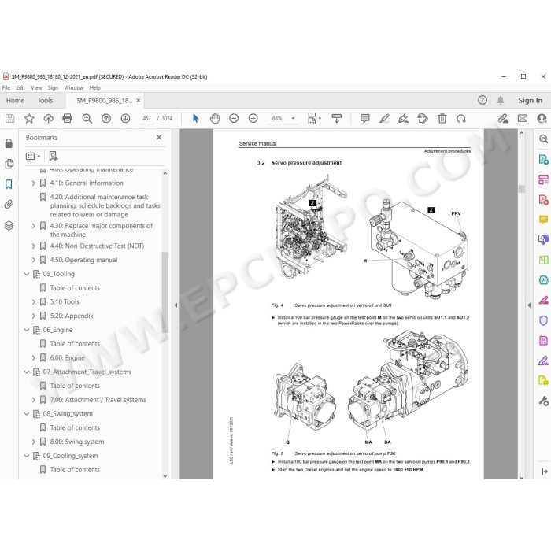Expand the 7.00 Attachment / Travel systems bookmark
The height and width of the screenshot is (551, 551).
click(33, 400)
